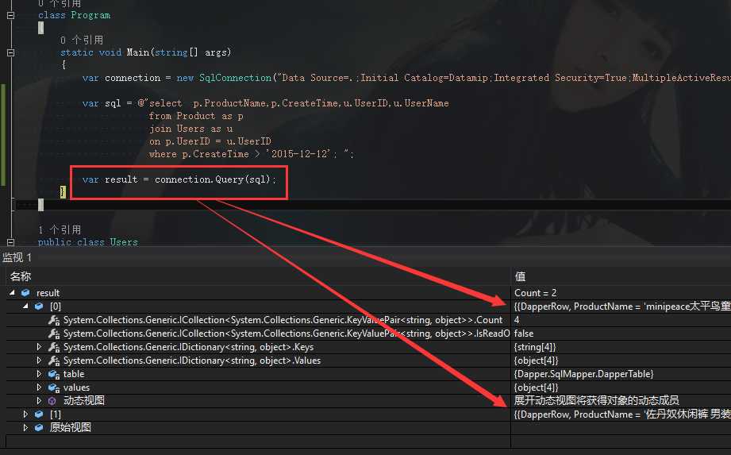Click the 动态视图 purple icon
This screenshot has height=455, width=731.
pyautogui.click(x=53, y=401)
